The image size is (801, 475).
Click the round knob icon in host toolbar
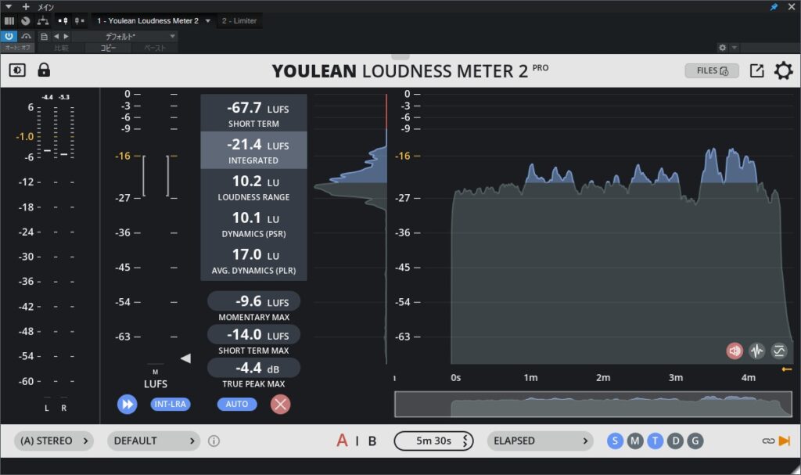coord(26,21)
